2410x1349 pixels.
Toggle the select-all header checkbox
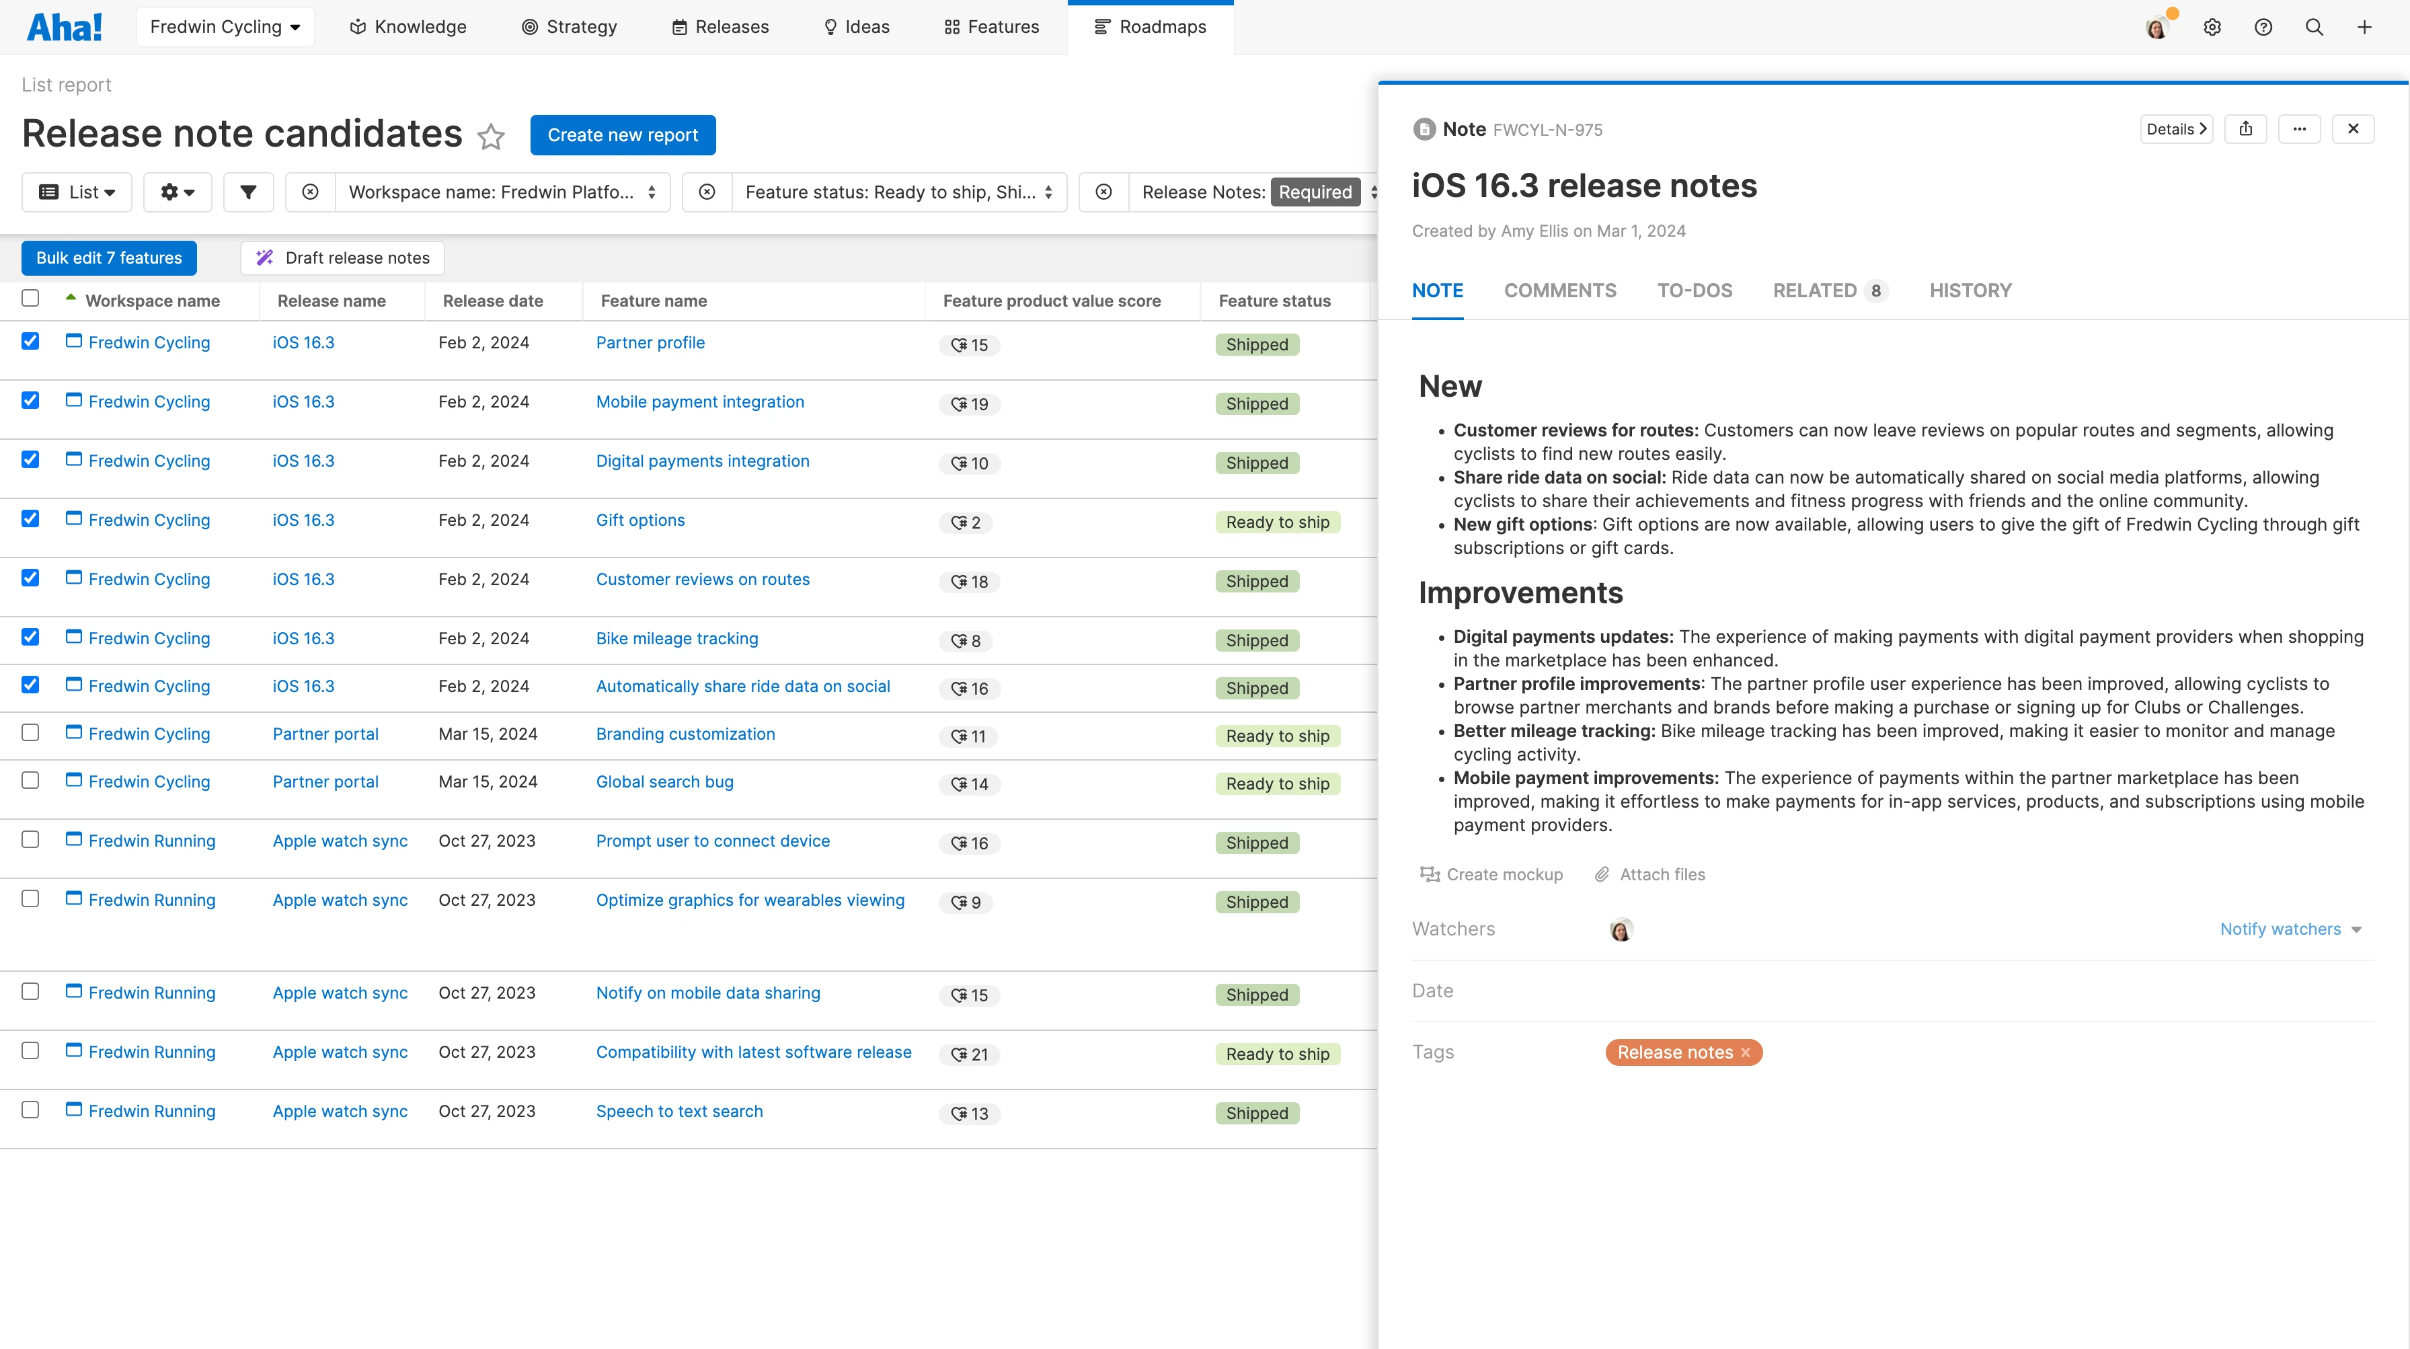(30, 299)
